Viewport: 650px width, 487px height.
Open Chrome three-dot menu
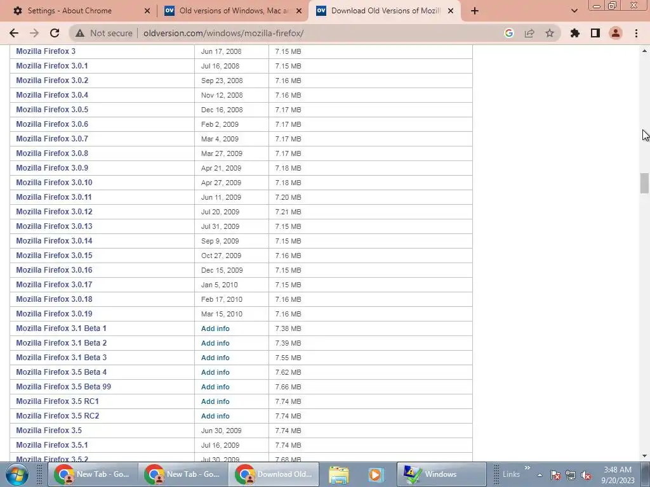[x=636, y=33]
